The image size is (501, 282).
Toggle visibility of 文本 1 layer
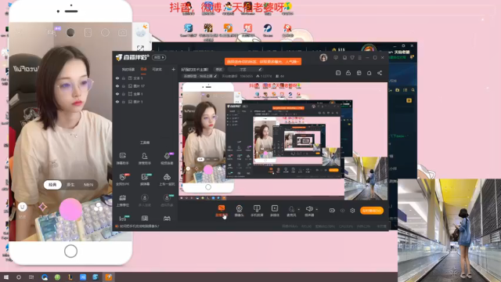(117, 78)
